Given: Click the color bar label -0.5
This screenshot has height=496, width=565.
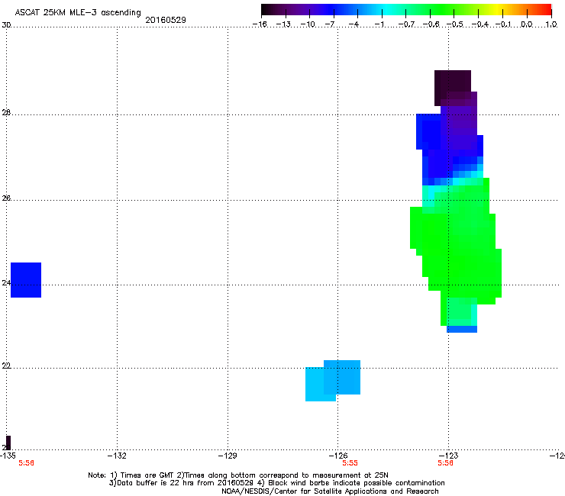Looking at the screenshot, I should [455, 24].
